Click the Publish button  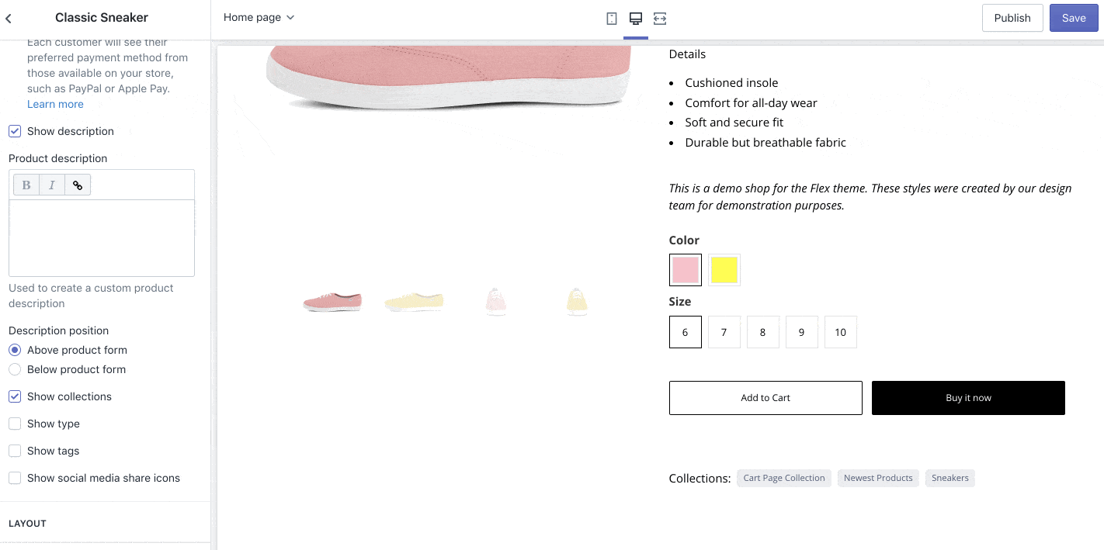(x=1012, y=18)
